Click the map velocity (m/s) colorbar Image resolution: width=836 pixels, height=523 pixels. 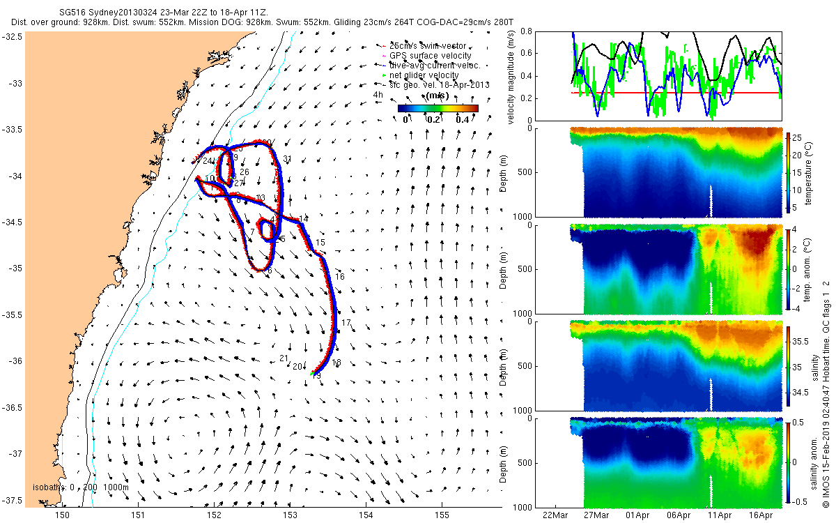tap(438, 108)
